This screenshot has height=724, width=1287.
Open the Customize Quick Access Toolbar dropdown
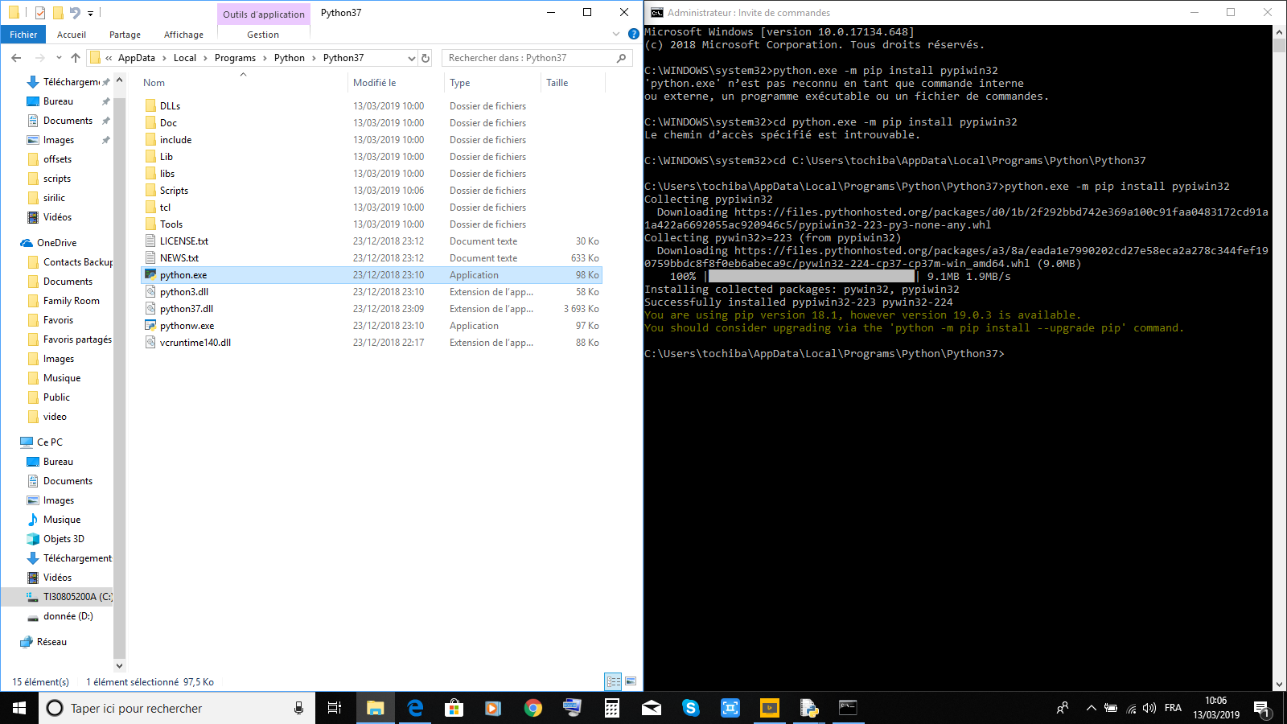tap(90, 14)
